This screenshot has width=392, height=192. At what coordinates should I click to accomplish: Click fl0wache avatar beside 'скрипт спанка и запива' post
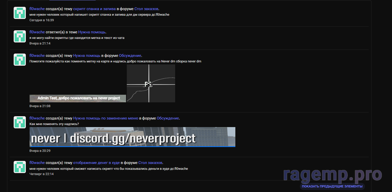pos(20,13)
